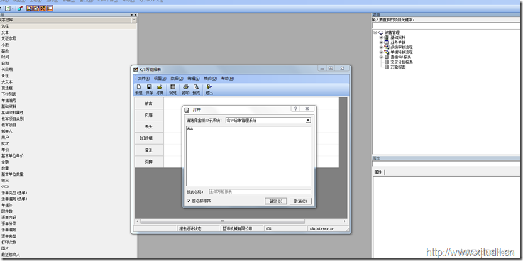Expand the 基础资料 tree node
Screen dimensions: 523x261
click(x=380, y=38)
